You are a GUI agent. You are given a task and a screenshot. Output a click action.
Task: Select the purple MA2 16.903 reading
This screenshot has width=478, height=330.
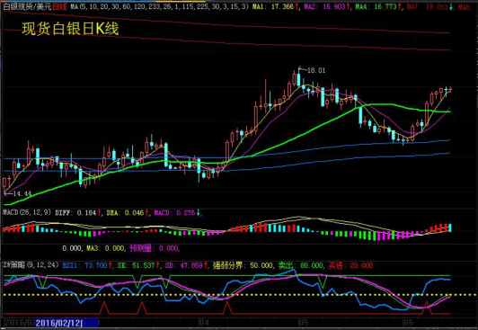pyautogui.click(x=327, y=6)
